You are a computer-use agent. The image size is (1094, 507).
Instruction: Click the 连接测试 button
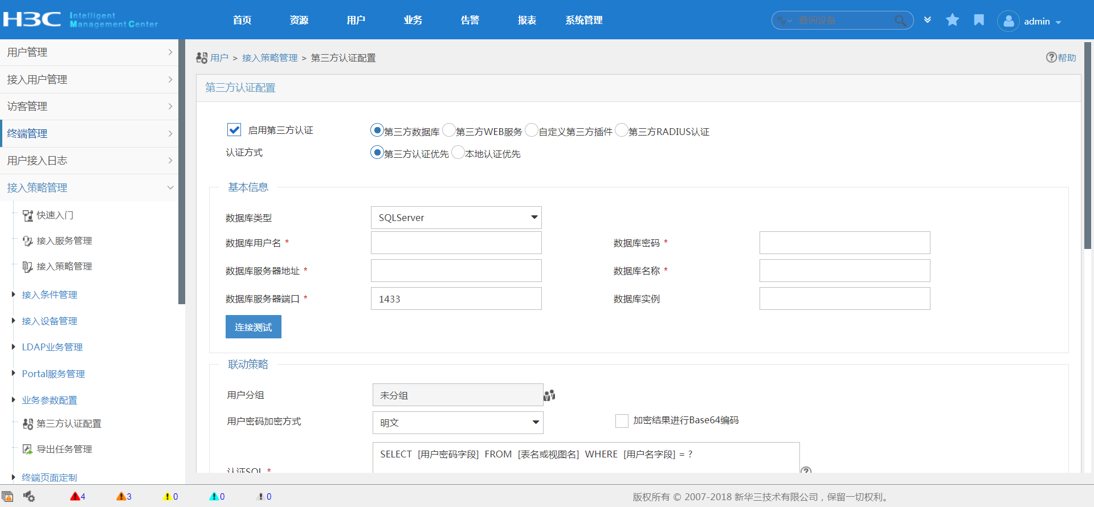click(x=254, y=327)
